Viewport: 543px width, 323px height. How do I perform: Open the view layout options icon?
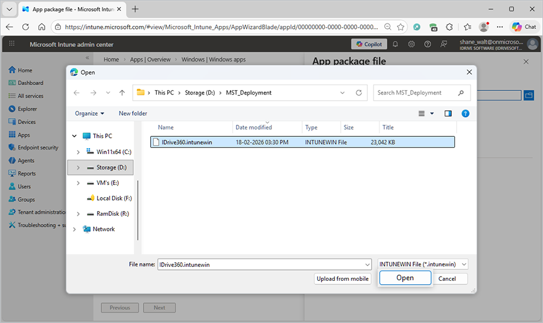click(426, 113)
